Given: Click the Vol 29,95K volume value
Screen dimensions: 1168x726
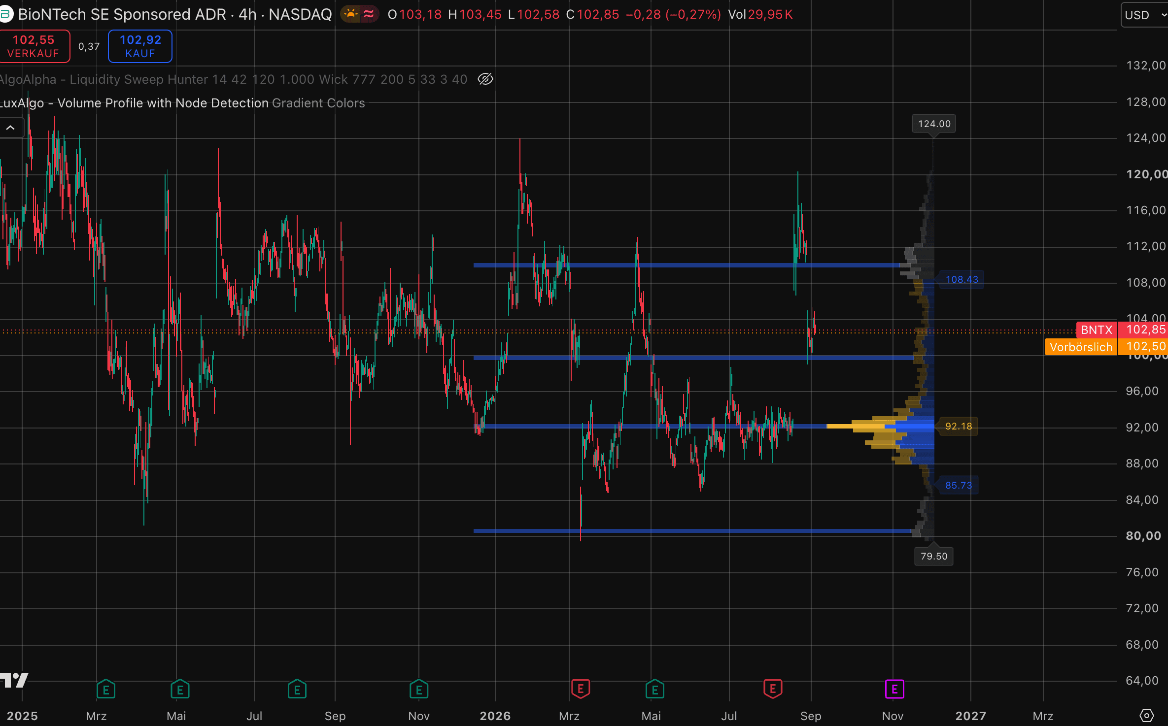Looking at the screenshot, I should pos(760,14).
